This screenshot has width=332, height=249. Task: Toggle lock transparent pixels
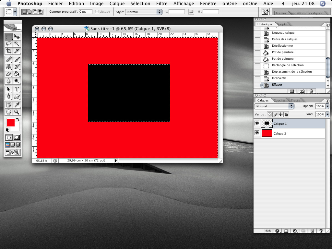(269, 114)
